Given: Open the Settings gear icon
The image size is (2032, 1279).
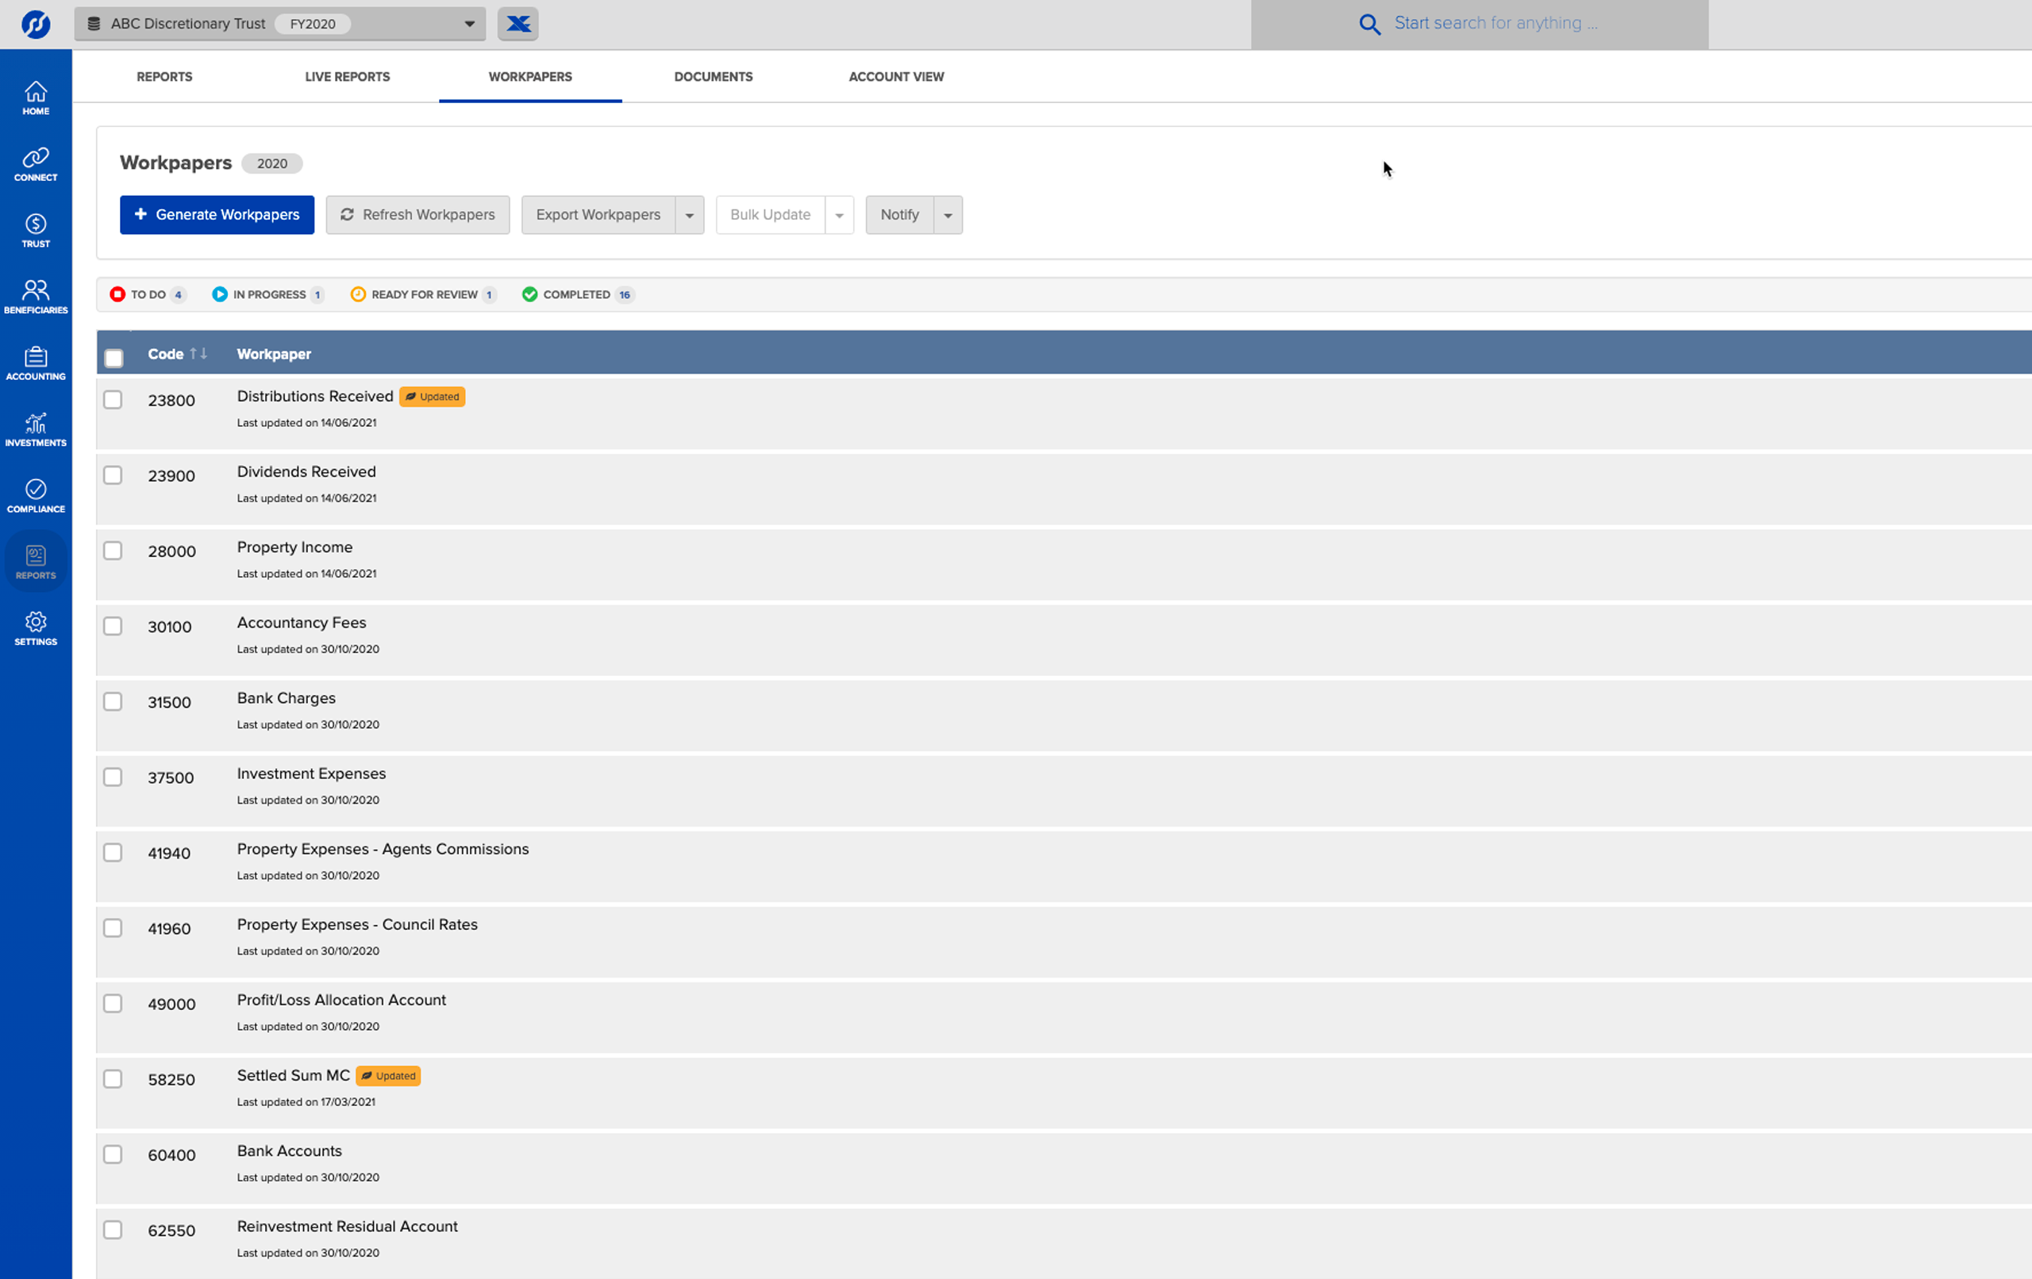Looking at the screenshot, I should 36,628.
